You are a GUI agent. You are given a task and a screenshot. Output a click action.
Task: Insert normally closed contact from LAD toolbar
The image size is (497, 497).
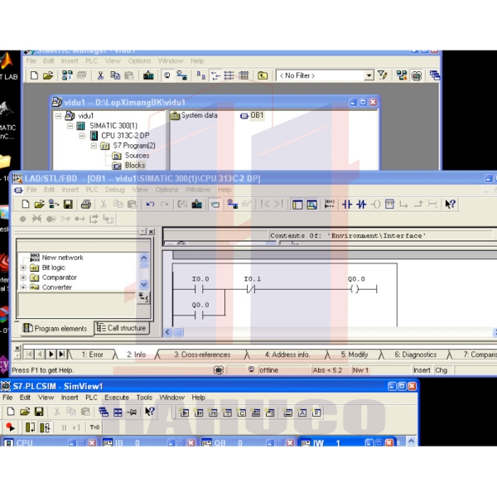click(361, 204)
